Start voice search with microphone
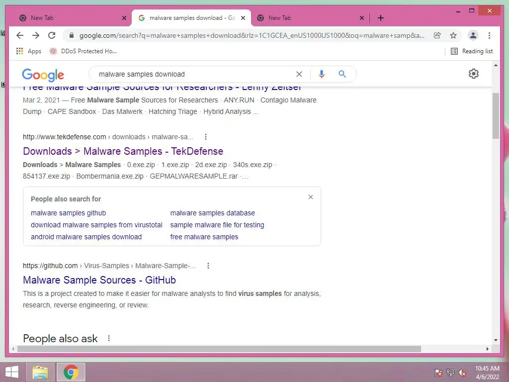 322,74
